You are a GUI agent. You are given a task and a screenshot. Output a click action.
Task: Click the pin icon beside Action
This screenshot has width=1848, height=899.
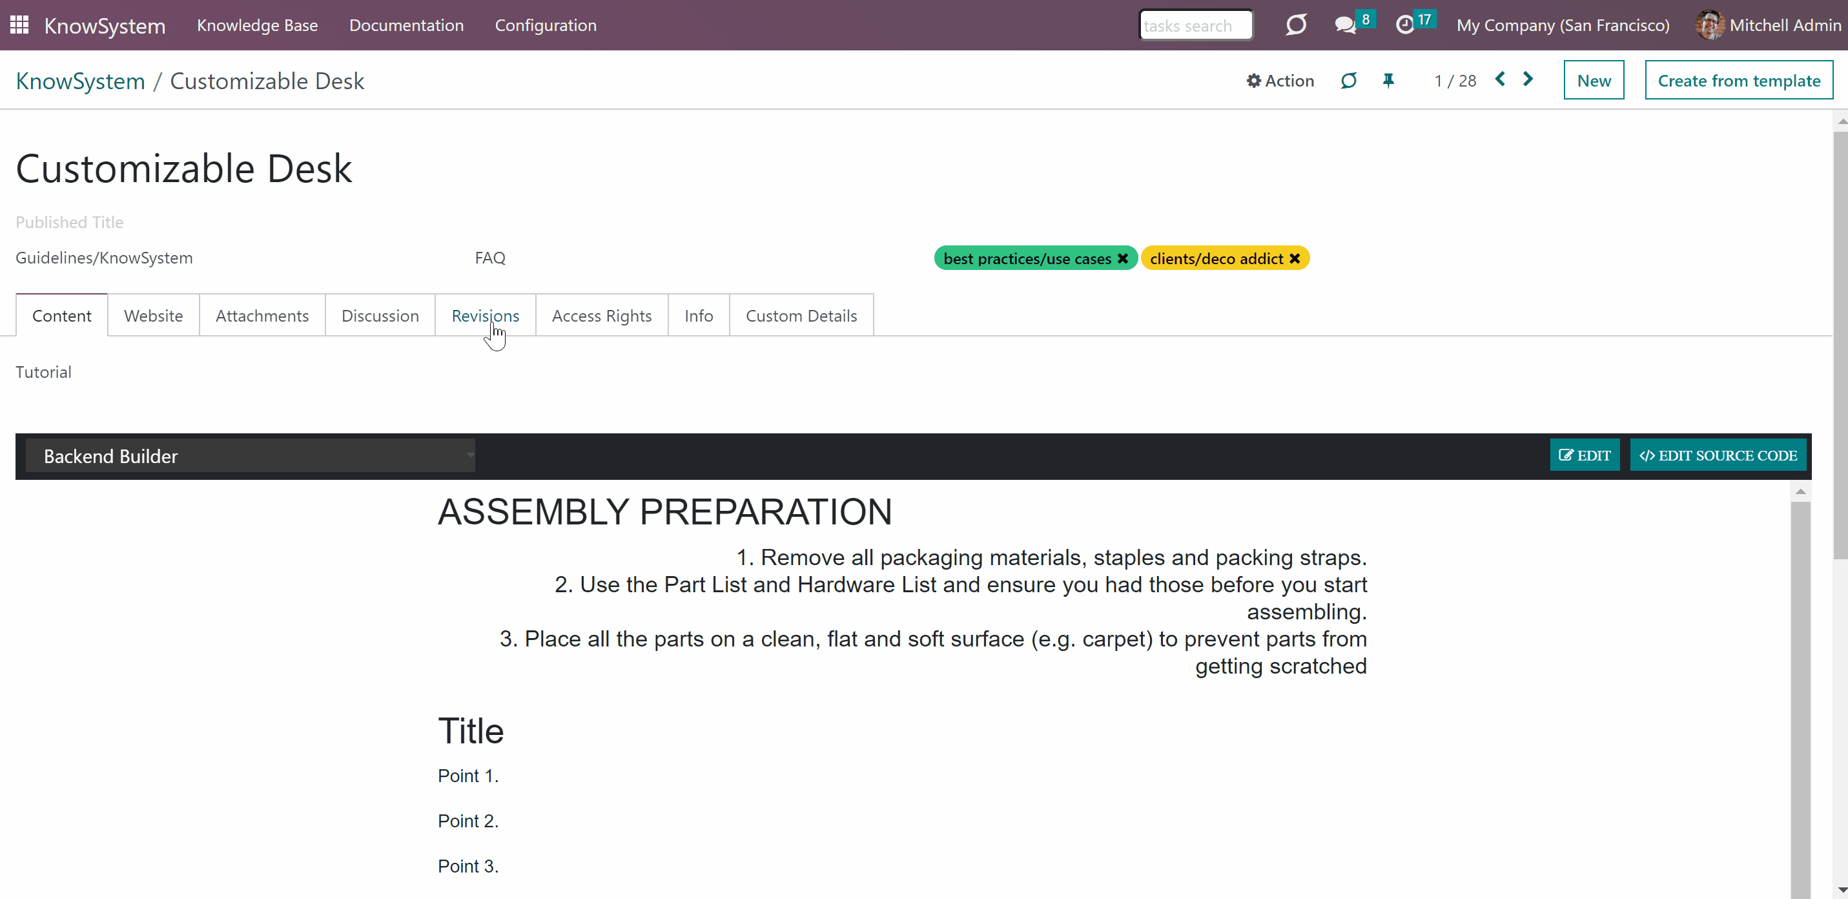pyautogui.click(x=1388, y=80)
